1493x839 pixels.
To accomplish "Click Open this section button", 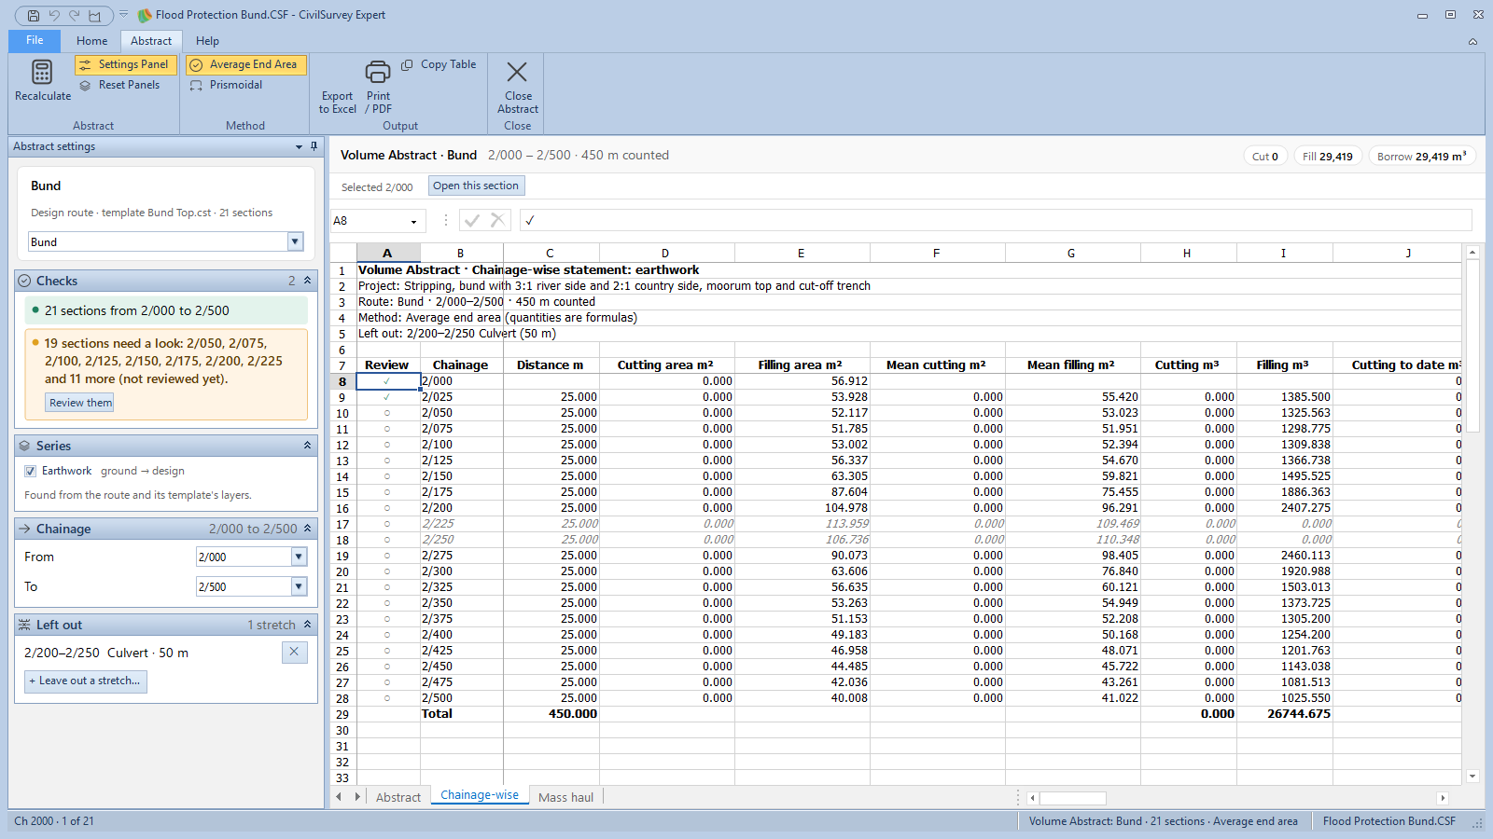I will pos(476,186).
